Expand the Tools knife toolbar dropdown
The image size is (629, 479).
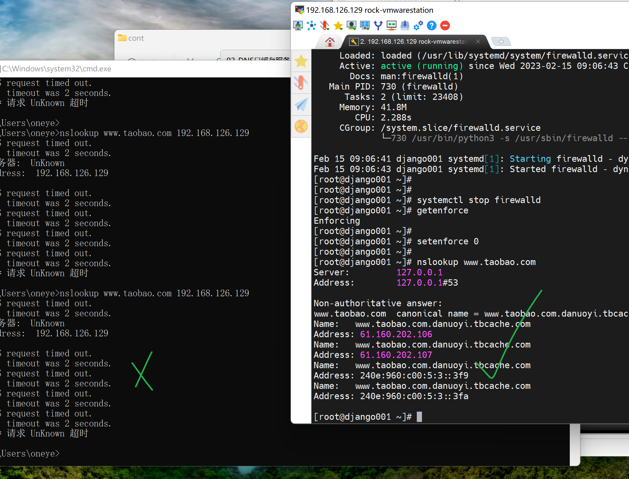click(x=325, y=25)
